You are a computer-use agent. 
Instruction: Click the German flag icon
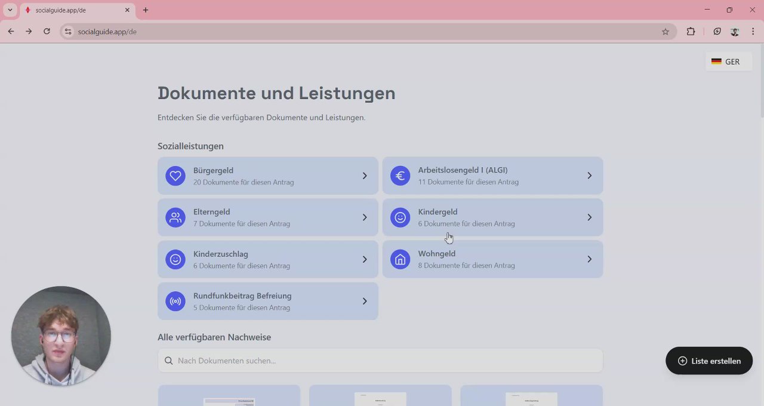point(716,61)
